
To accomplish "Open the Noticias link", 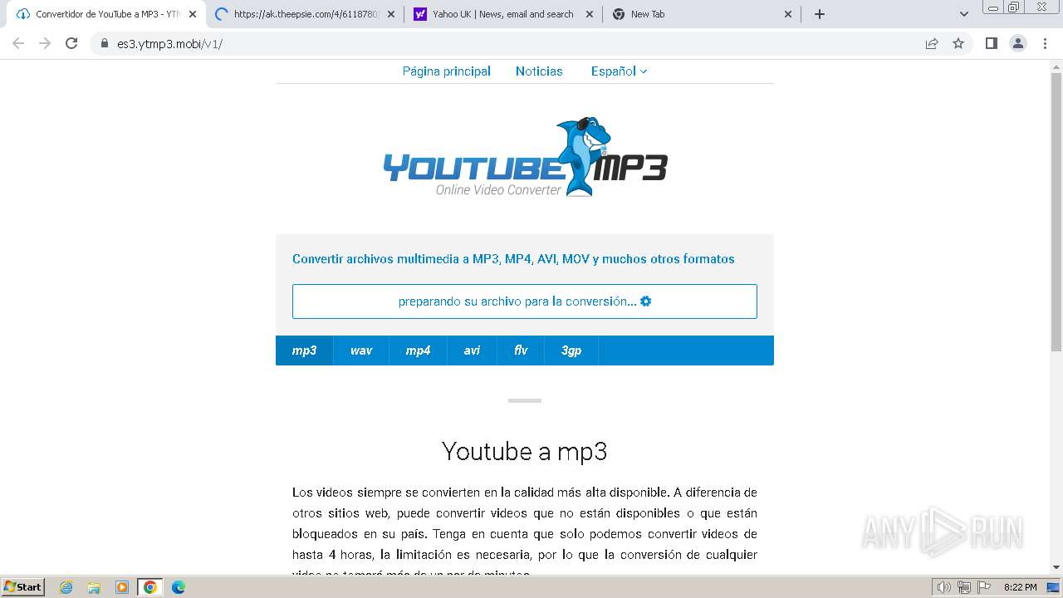I will 539,71.
